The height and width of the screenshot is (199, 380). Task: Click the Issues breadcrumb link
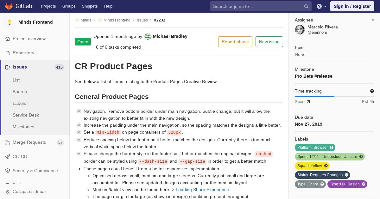(142, 20)
